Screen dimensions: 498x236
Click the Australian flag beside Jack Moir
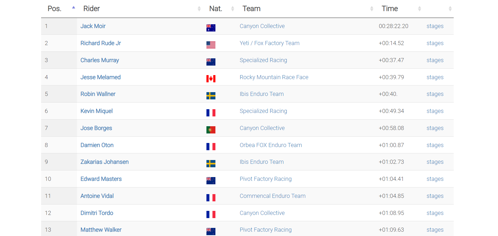click(x=211, y=28)
